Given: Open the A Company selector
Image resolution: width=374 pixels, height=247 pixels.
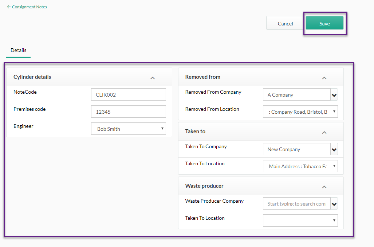Looking at the screenshot, I should click(296, 94).
